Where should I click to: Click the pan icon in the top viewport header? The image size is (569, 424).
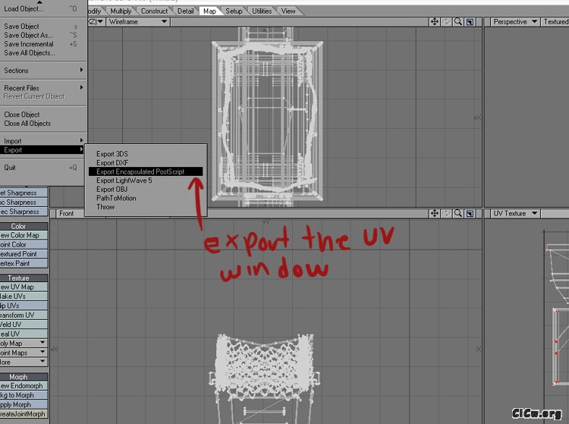click(x=435, y=22)
